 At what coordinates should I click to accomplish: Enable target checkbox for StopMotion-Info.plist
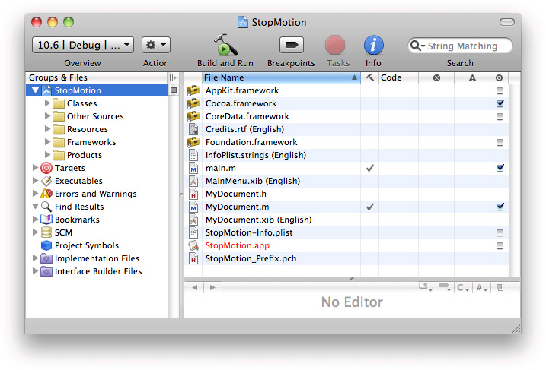coord(500,232)
